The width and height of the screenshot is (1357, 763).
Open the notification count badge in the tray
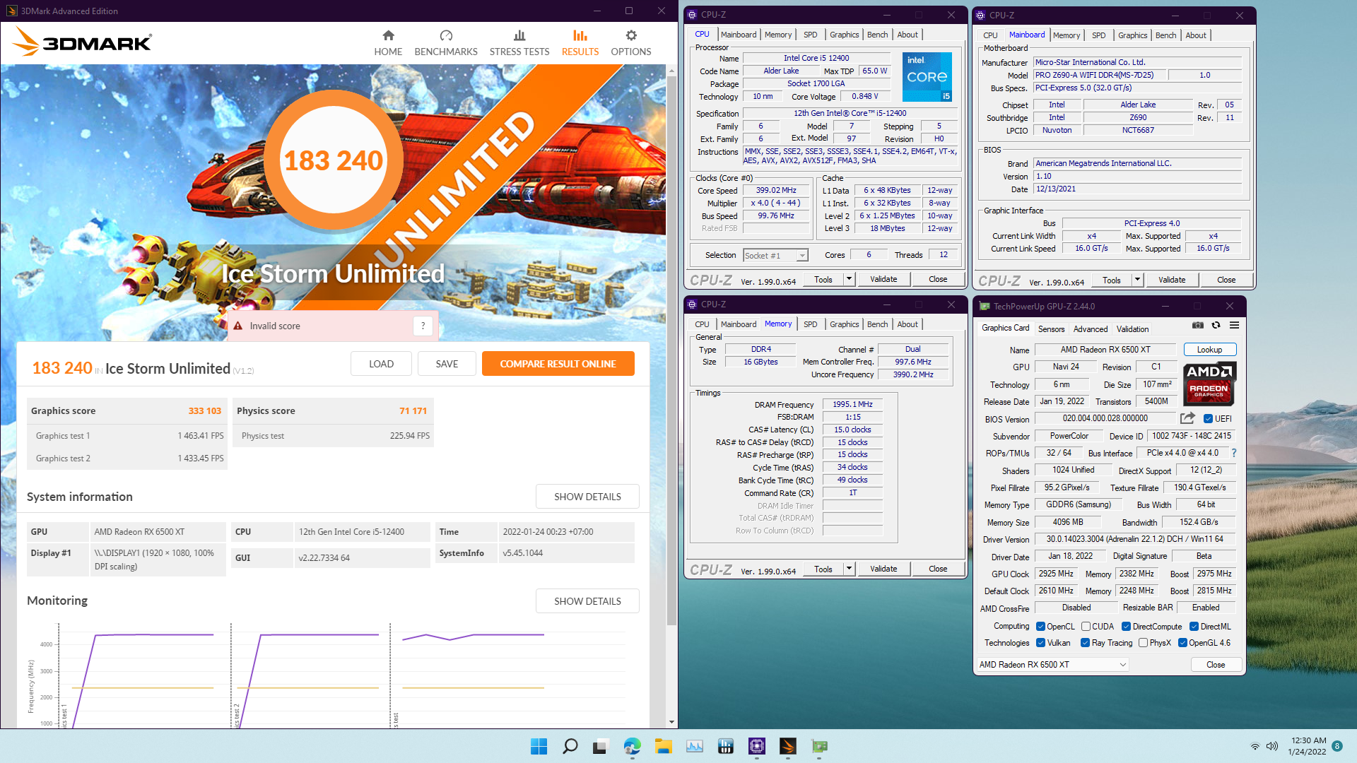[1337, 746]
